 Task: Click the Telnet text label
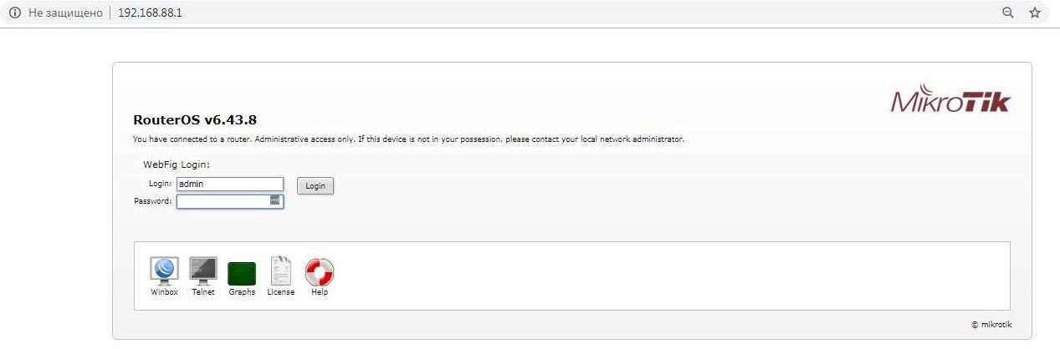coord(203,292)
